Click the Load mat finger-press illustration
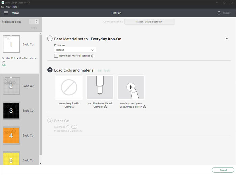Viewport: 236px width, 175px height. [131, 87]
